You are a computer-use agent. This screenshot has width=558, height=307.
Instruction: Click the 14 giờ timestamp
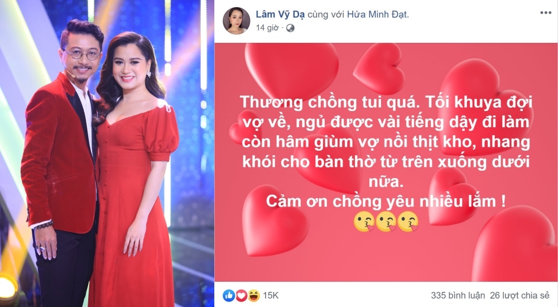click(x=267, y=28)
